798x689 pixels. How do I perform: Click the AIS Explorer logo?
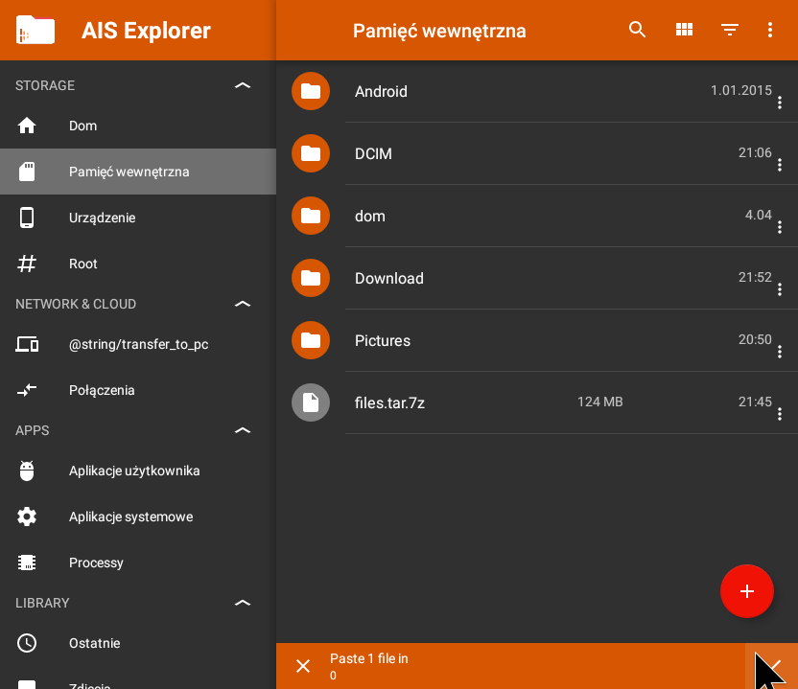coord(35,30)
